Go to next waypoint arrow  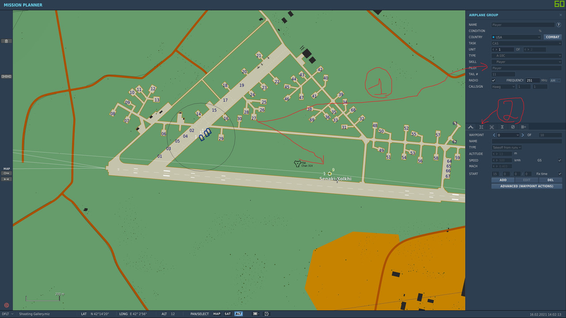pyautogui.click(x=523, y=135)
